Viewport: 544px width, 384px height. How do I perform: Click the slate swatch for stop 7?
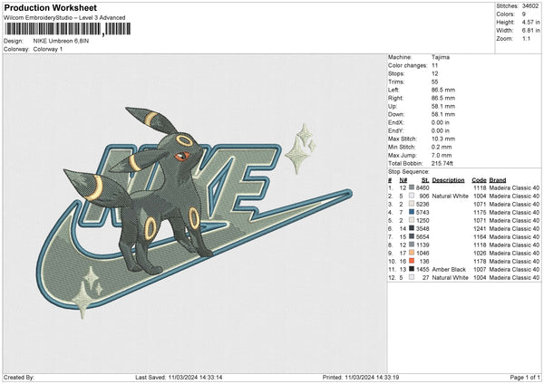tap(412, 236)
